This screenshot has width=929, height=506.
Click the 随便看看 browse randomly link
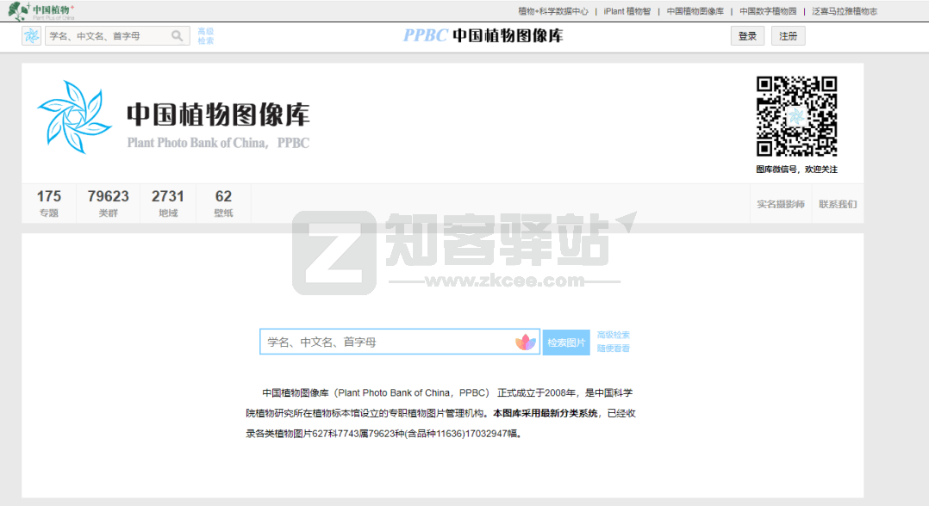point(613,348)
